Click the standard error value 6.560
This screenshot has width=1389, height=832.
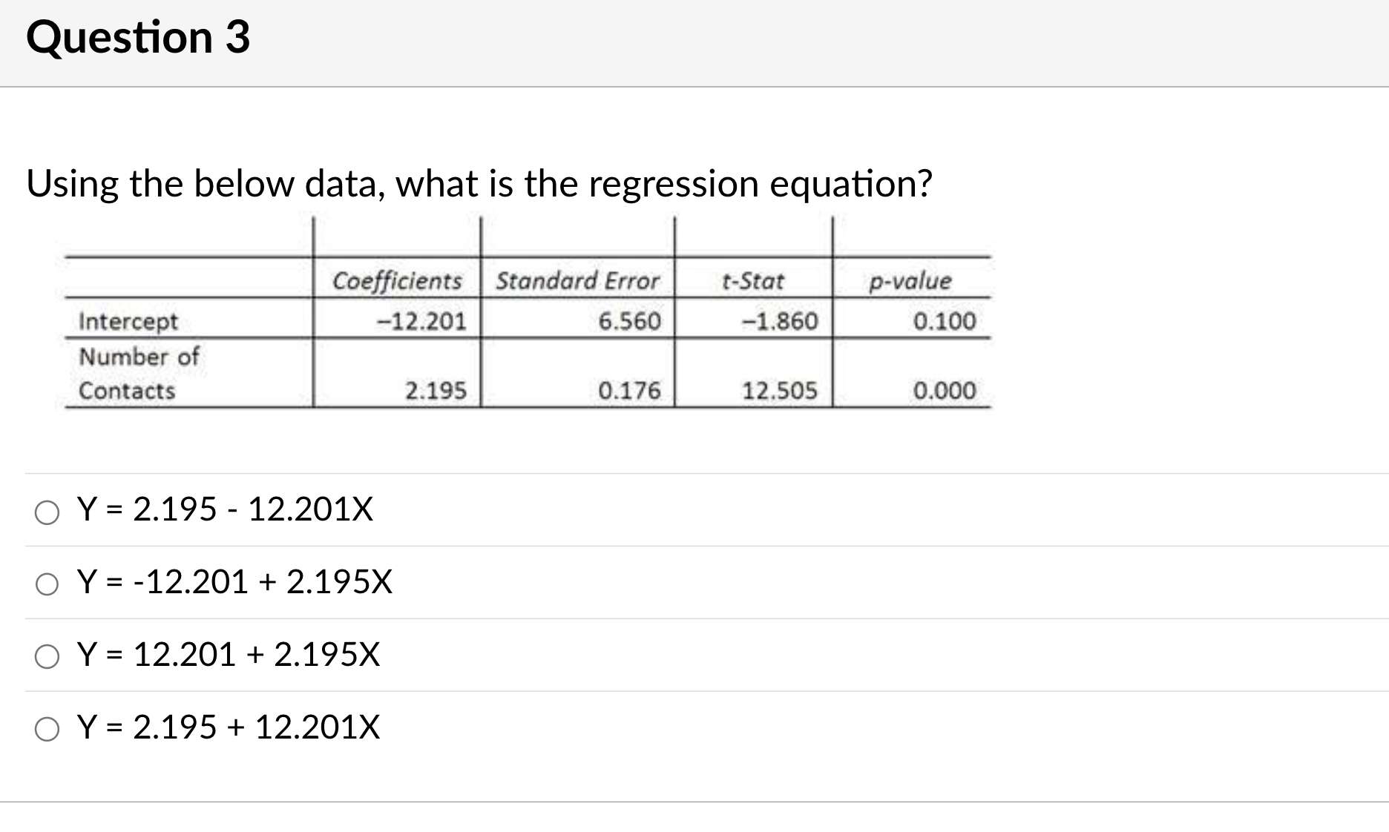630,320
